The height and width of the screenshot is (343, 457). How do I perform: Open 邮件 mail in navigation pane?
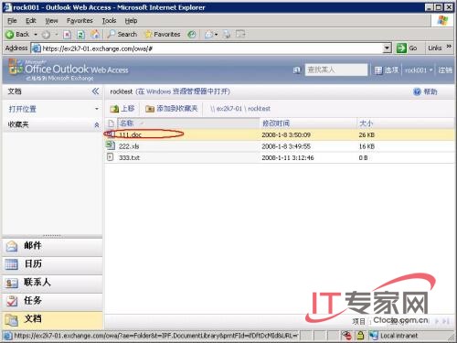pos(52,246)
